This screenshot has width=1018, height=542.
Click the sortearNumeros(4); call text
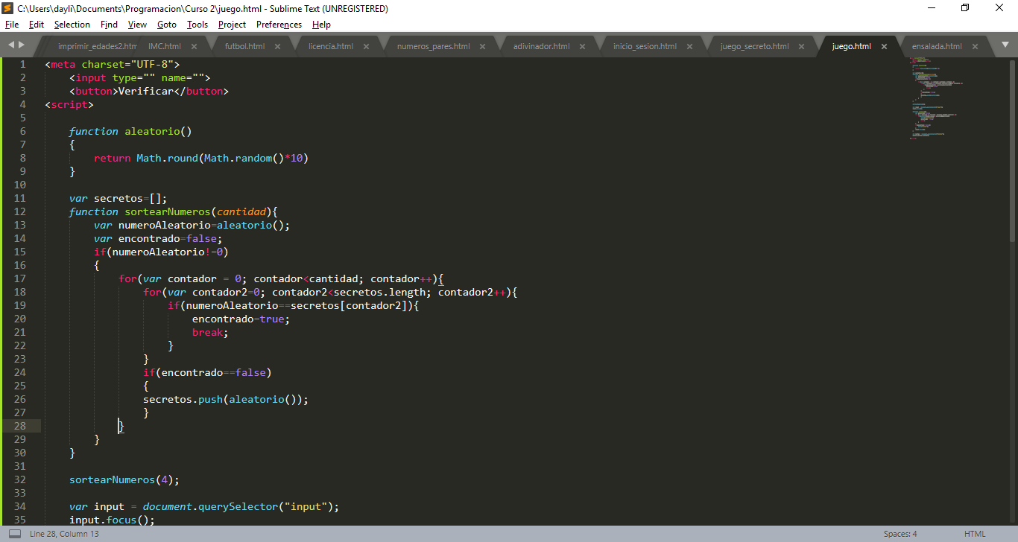coord(124,479)
